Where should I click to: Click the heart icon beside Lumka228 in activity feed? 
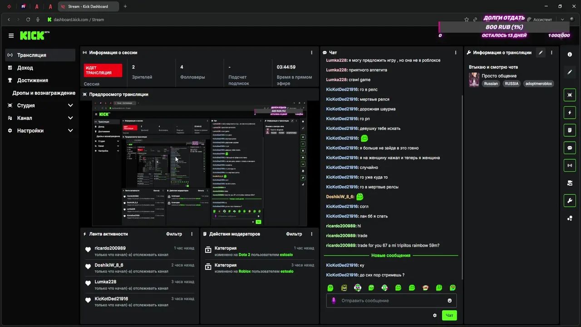88,283
